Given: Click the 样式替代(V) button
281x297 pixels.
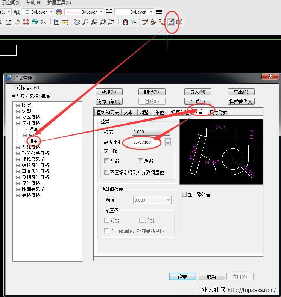Looking at the screenshot, I should click(241, 101).
